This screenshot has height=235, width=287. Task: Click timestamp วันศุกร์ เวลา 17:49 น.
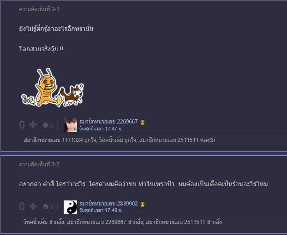pyautogui.click(x=101, y=210)
